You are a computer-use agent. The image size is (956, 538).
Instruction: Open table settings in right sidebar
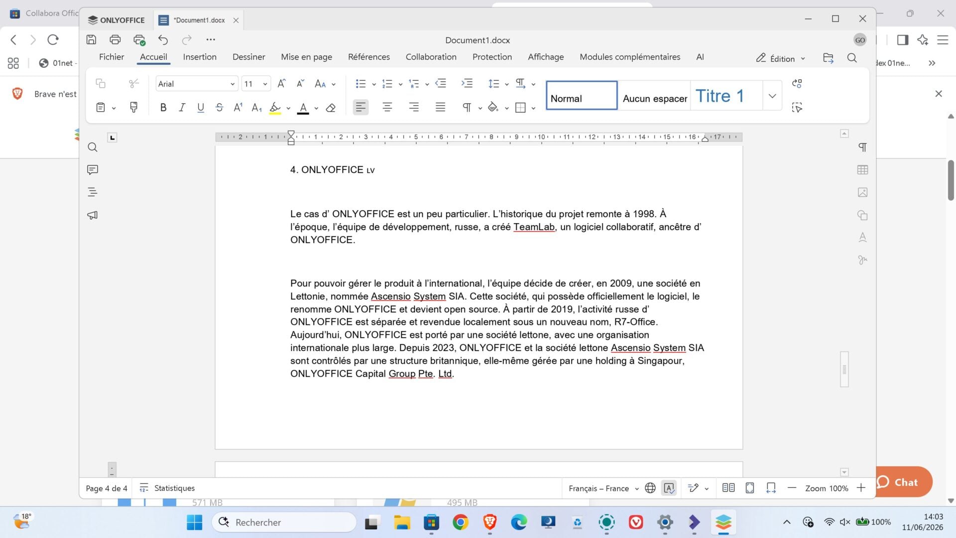click(863, 170)
